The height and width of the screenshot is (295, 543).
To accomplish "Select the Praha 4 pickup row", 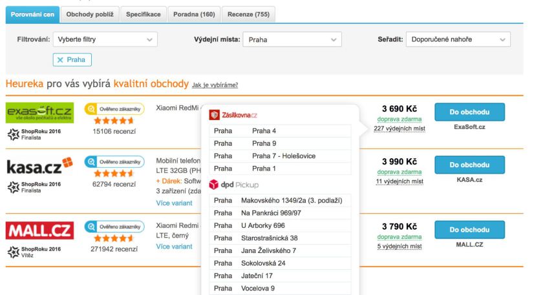I will (x=280, y=131).
